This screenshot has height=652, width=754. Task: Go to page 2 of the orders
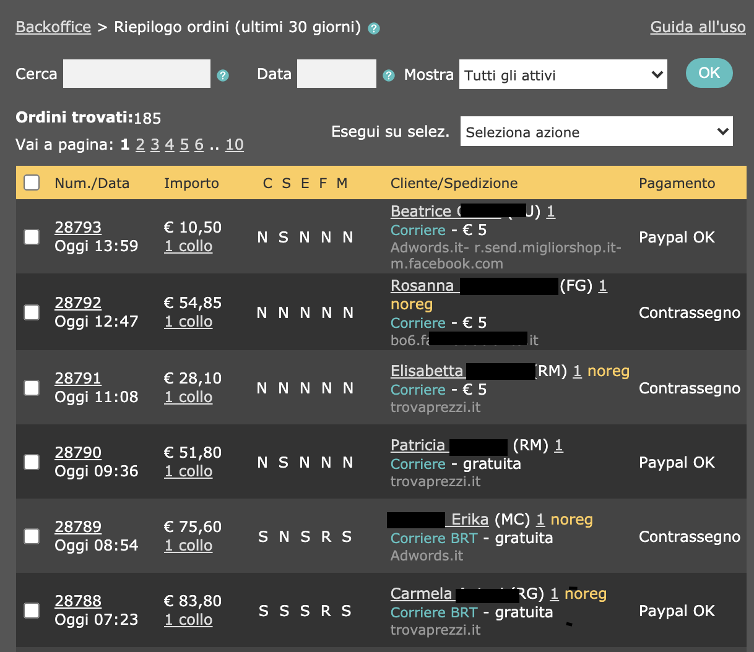141,144
